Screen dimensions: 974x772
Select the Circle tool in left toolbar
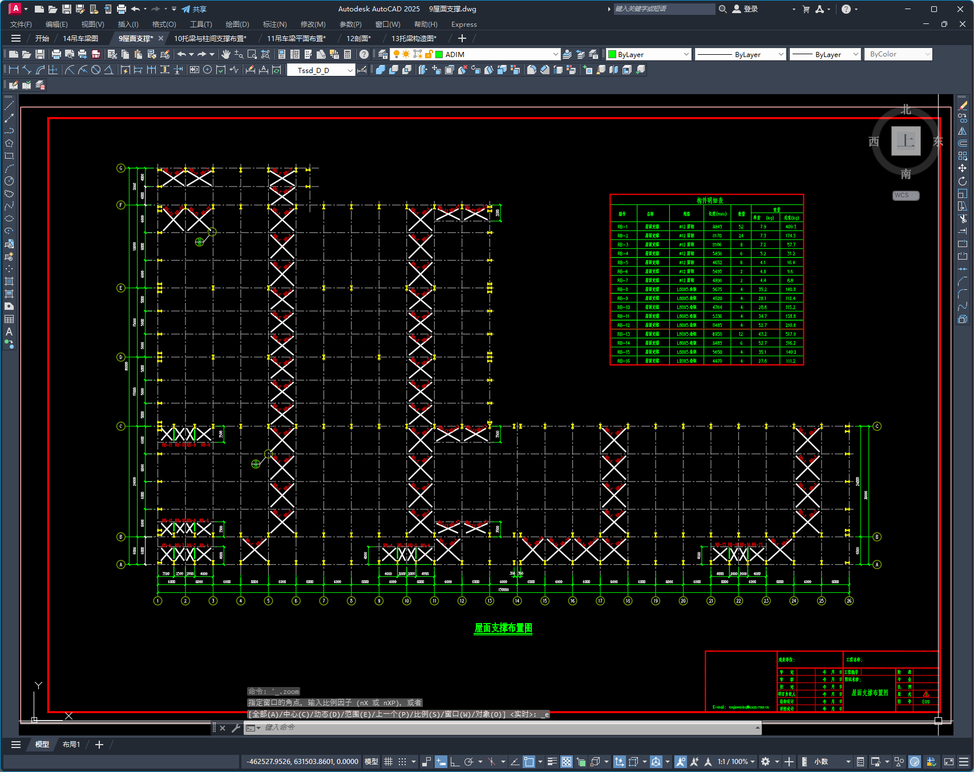pyautogui.click(x=9, y=181)
